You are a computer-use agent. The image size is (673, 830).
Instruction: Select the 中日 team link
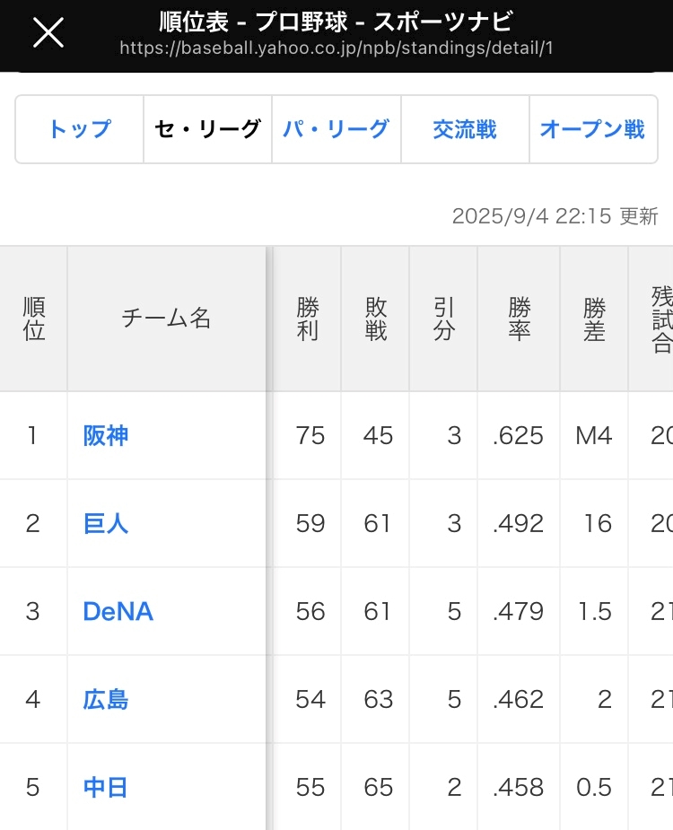click(x=106, y=788)
